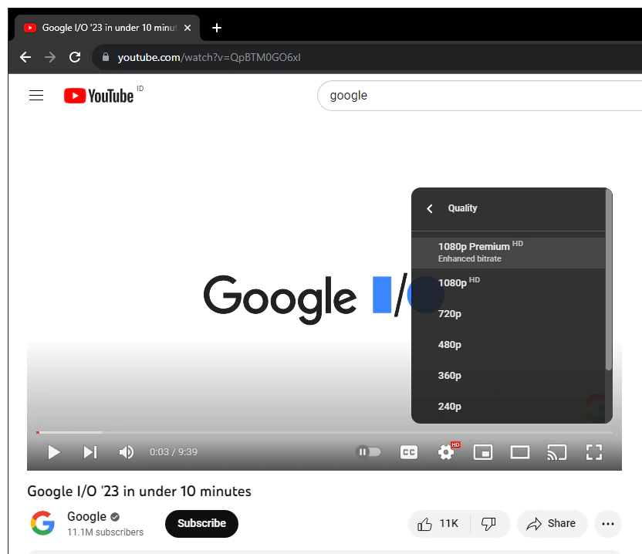Open the more actions three-dot menu
642x554 pixels.
pos(608,524)
